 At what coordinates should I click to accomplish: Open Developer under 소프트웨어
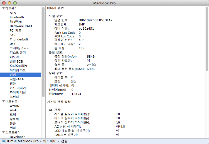click(17, 137)
